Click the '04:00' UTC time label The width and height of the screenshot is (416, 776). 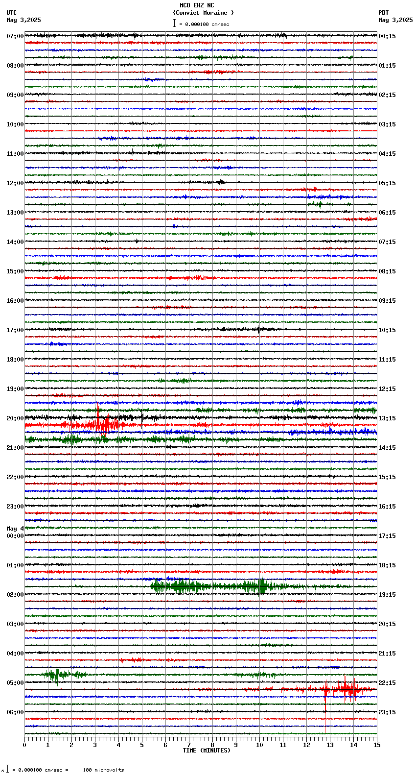click(15, 654)
